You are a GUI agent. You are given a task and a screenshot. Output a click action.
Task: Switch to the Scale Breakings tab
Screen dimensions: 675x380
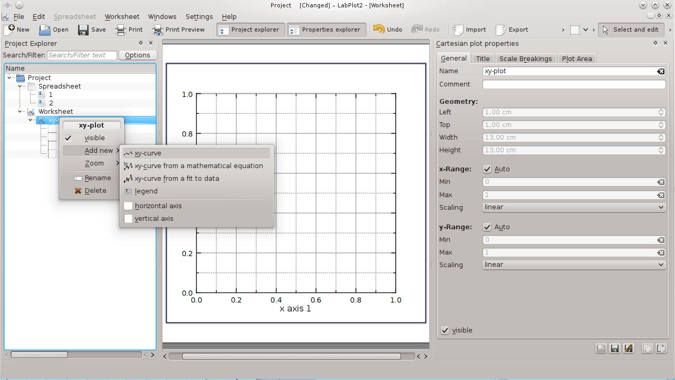pyautogui.click(x=525, y=59)
